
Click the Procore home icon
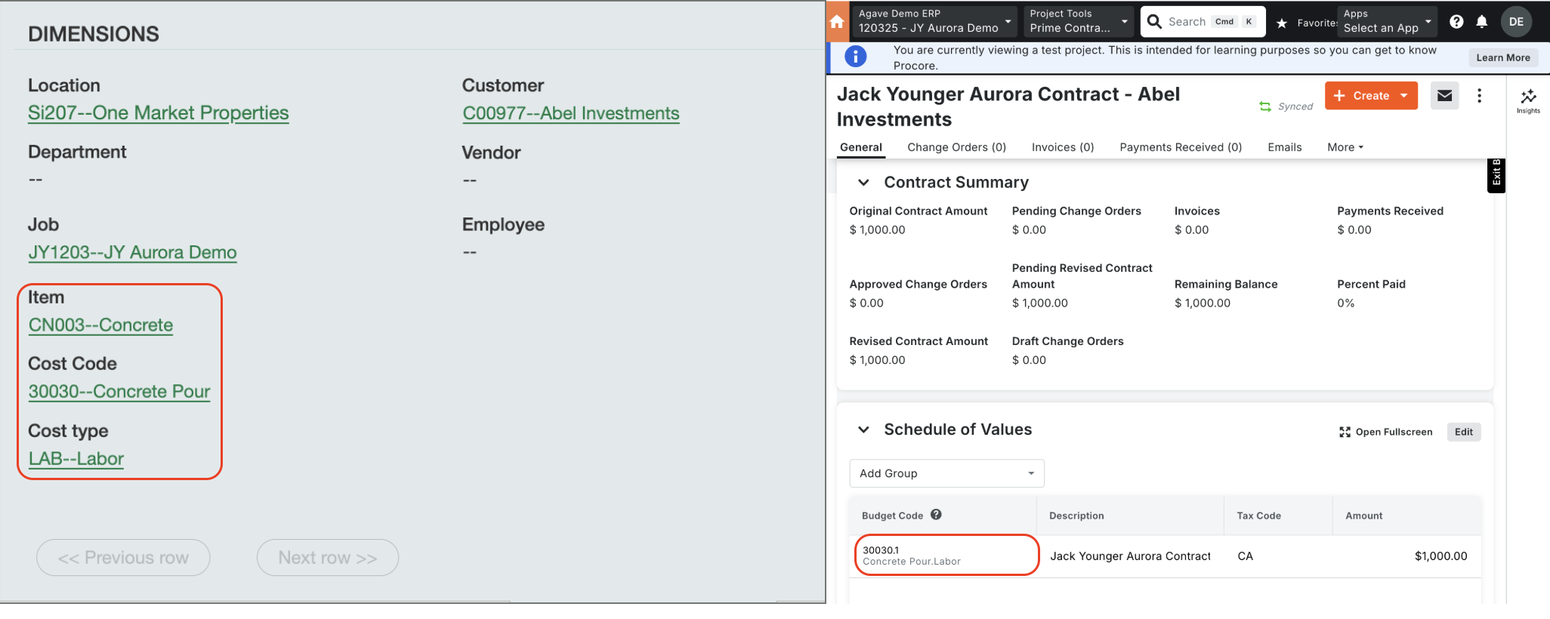[837, 21]
